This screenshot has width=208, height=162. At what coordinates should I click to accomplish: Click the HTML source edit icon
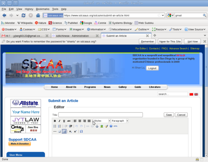tap(116, 126)
